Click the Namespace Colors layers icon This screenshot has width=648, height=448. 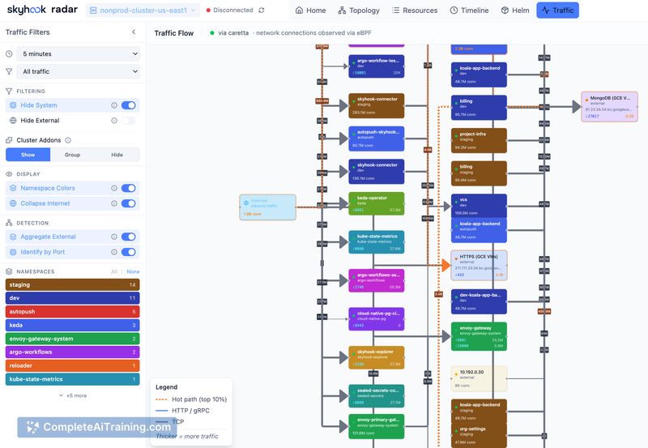pos(13,188)
